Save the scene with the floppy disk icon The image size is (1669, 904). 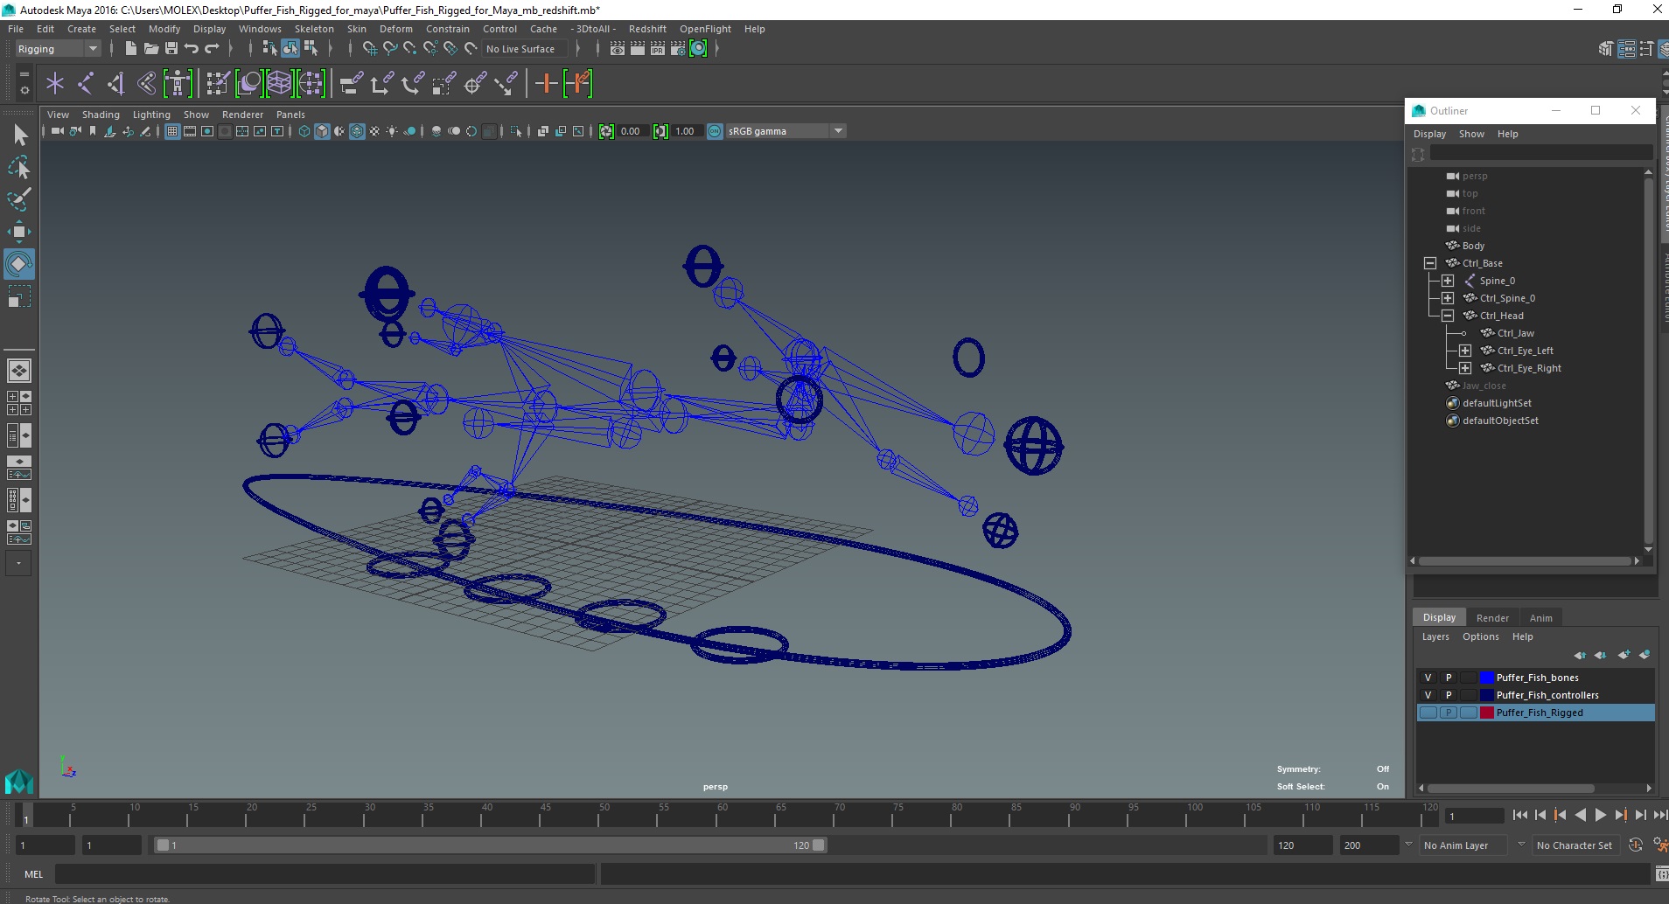pos(171,49)
